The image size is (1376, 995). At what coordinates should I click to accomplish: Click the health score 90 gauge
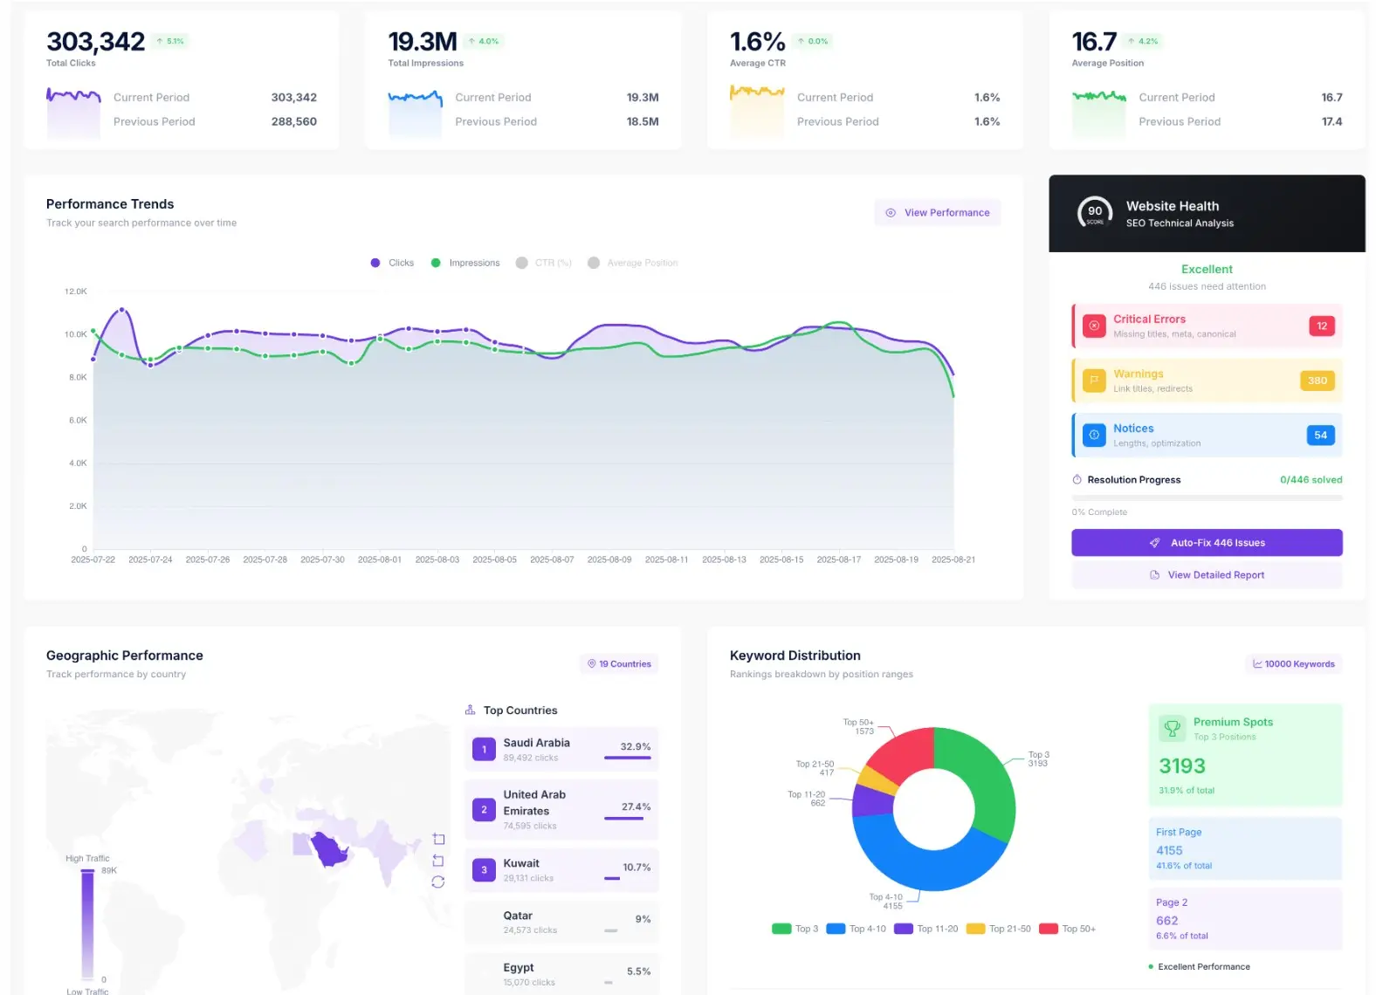click(x=1095, y=213)
